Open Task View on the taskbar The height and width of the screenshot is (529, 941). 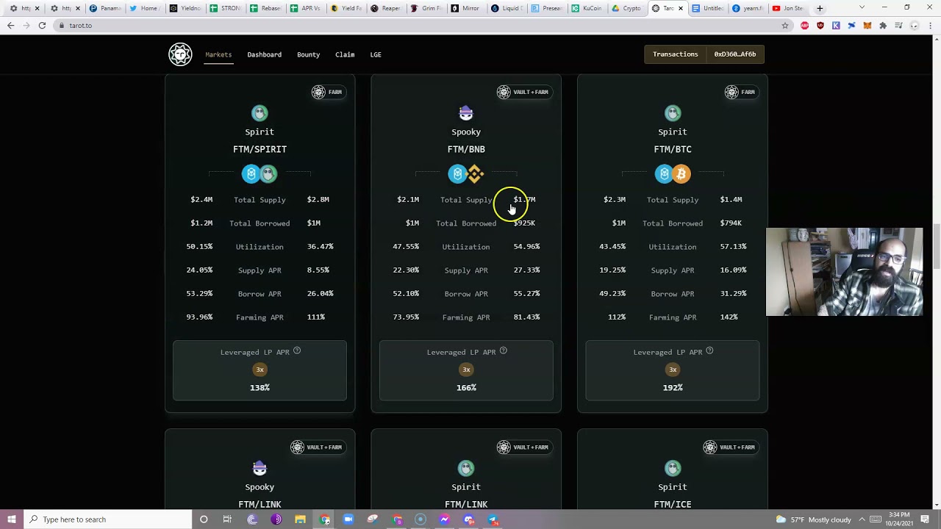pyautogui.click(x=227, y=519)
